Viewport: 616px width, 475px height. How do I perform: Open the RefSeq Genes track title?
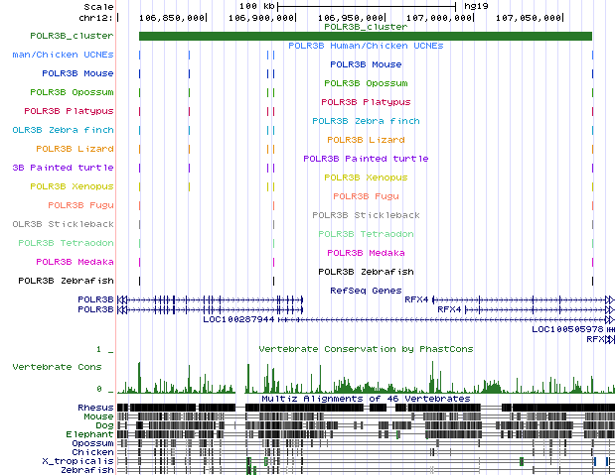(x=366, y=291)
